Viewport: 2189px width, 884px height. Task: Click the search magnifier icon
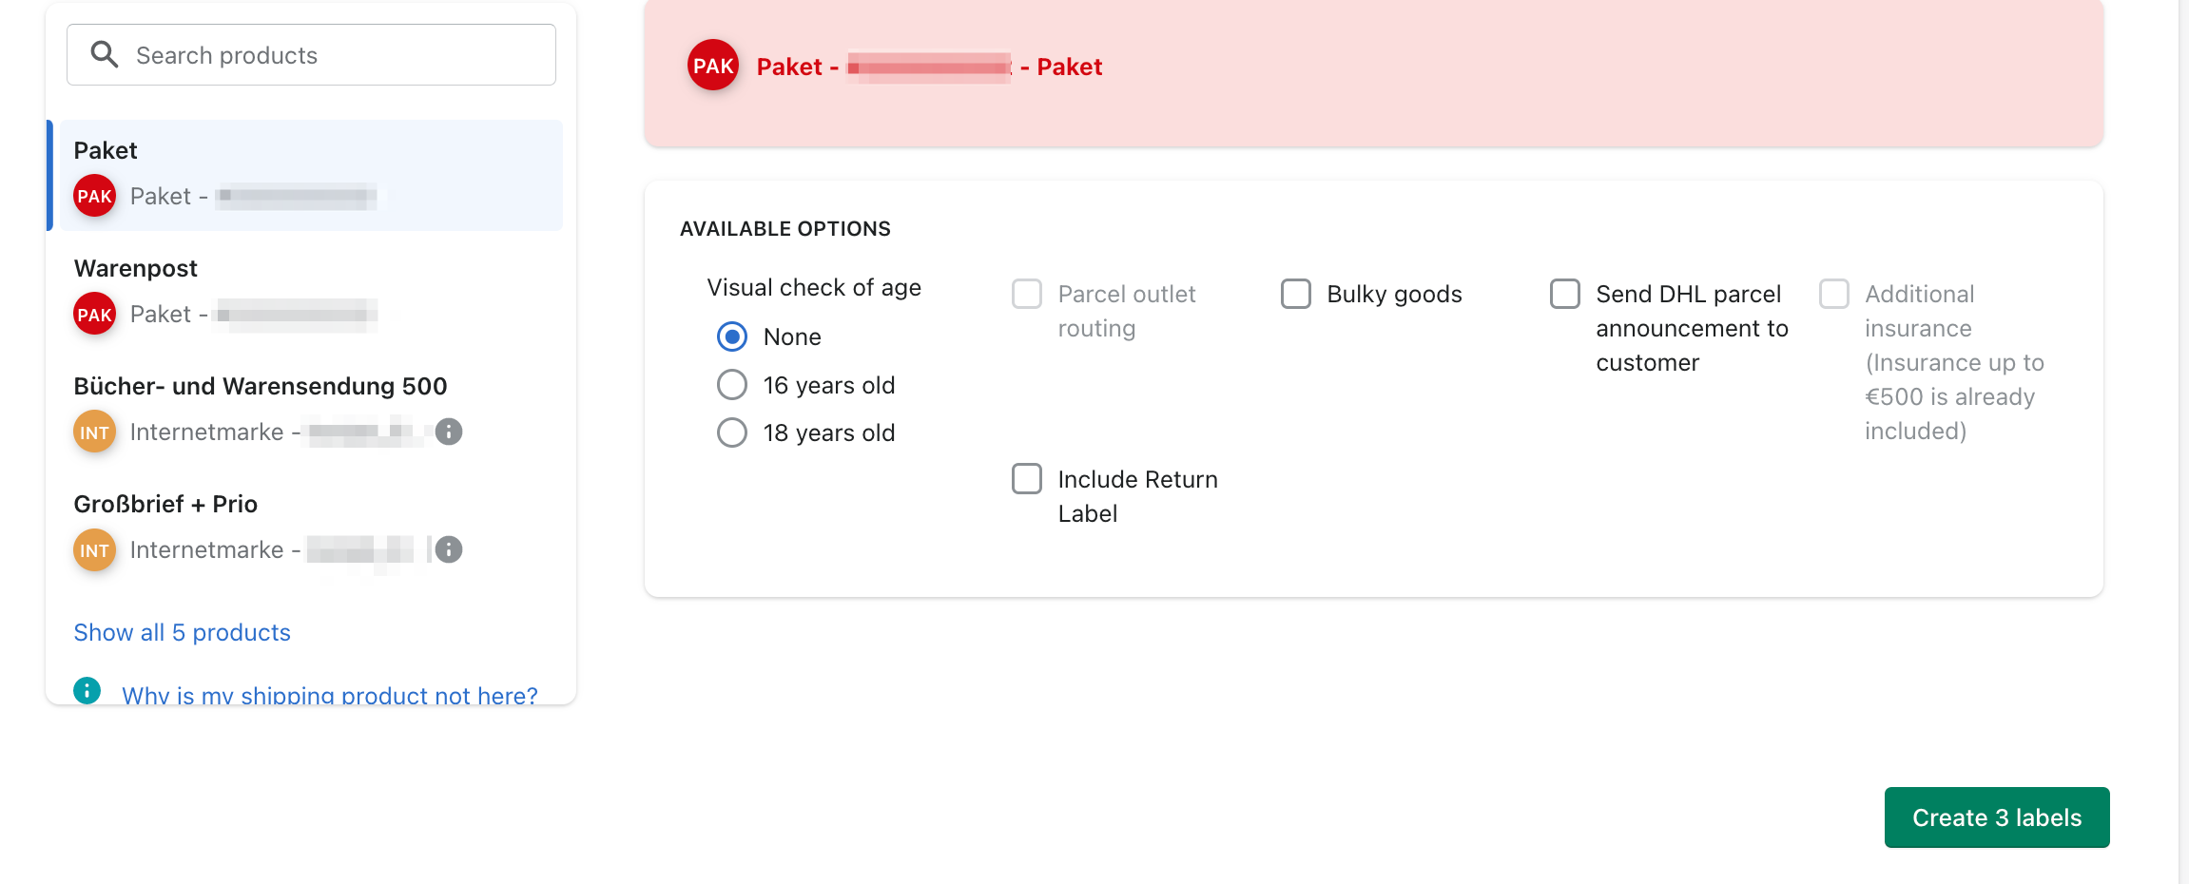[104, 54]
